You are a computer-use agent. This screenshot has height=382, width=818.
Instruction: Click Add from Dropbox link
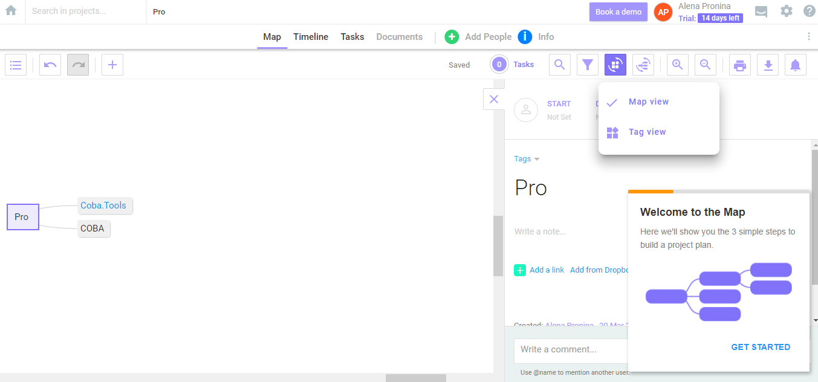coord(599,270)
